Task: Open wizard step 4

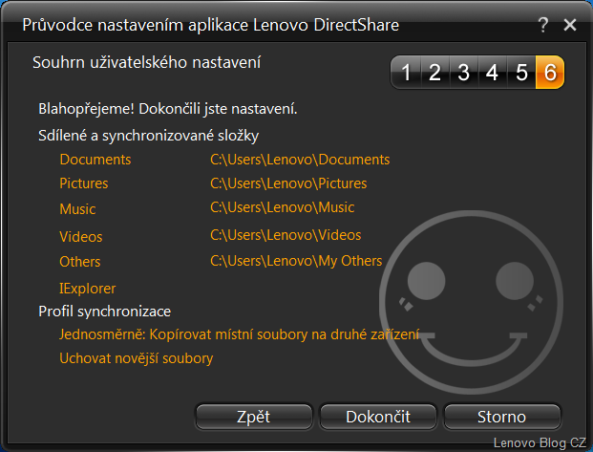Action: 492,72
